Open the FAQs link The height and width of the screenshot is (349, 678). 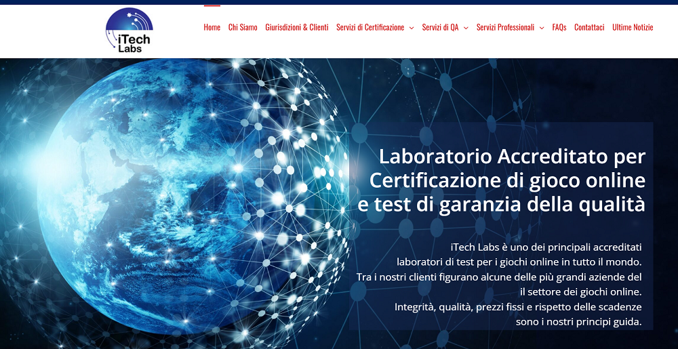point(559,27)
